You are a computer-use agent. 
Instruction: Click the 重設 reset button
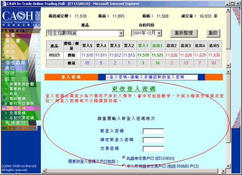[213, 33]
